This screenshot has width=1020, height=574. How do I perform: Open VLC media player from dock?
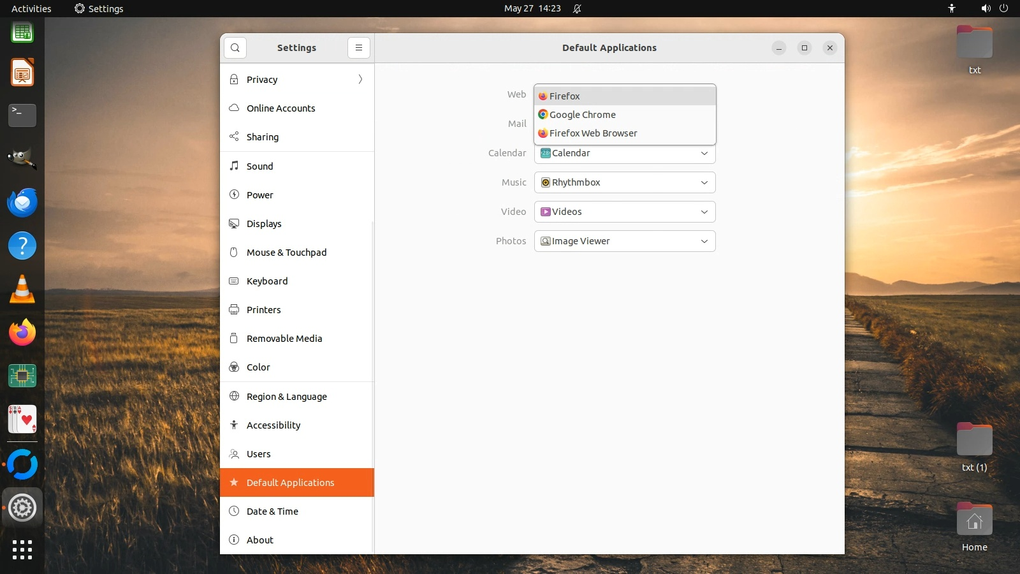tap(22, 290)
